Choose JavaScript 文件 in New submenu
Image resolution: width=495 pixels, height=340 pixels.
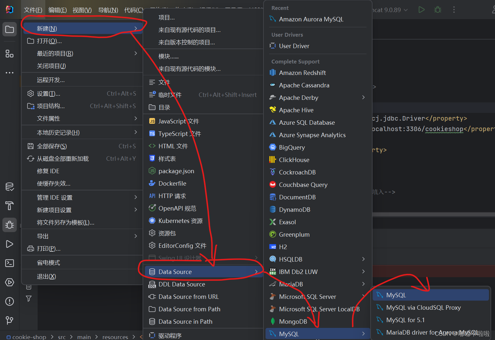pyautogui.click(x=203, y=121)
